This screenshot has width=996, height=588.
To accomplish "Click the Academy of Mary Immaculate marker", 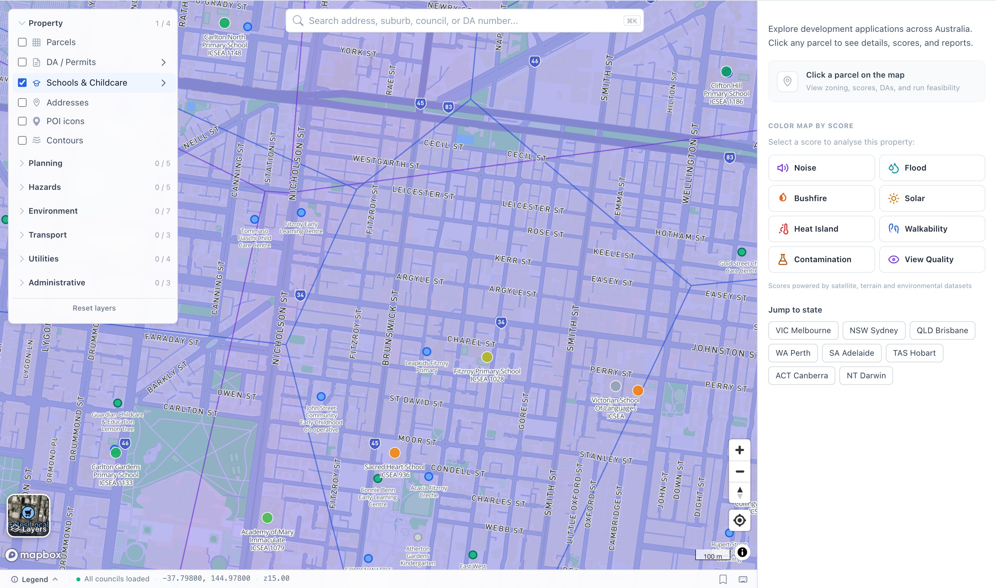I will click(x=268, y=517).
